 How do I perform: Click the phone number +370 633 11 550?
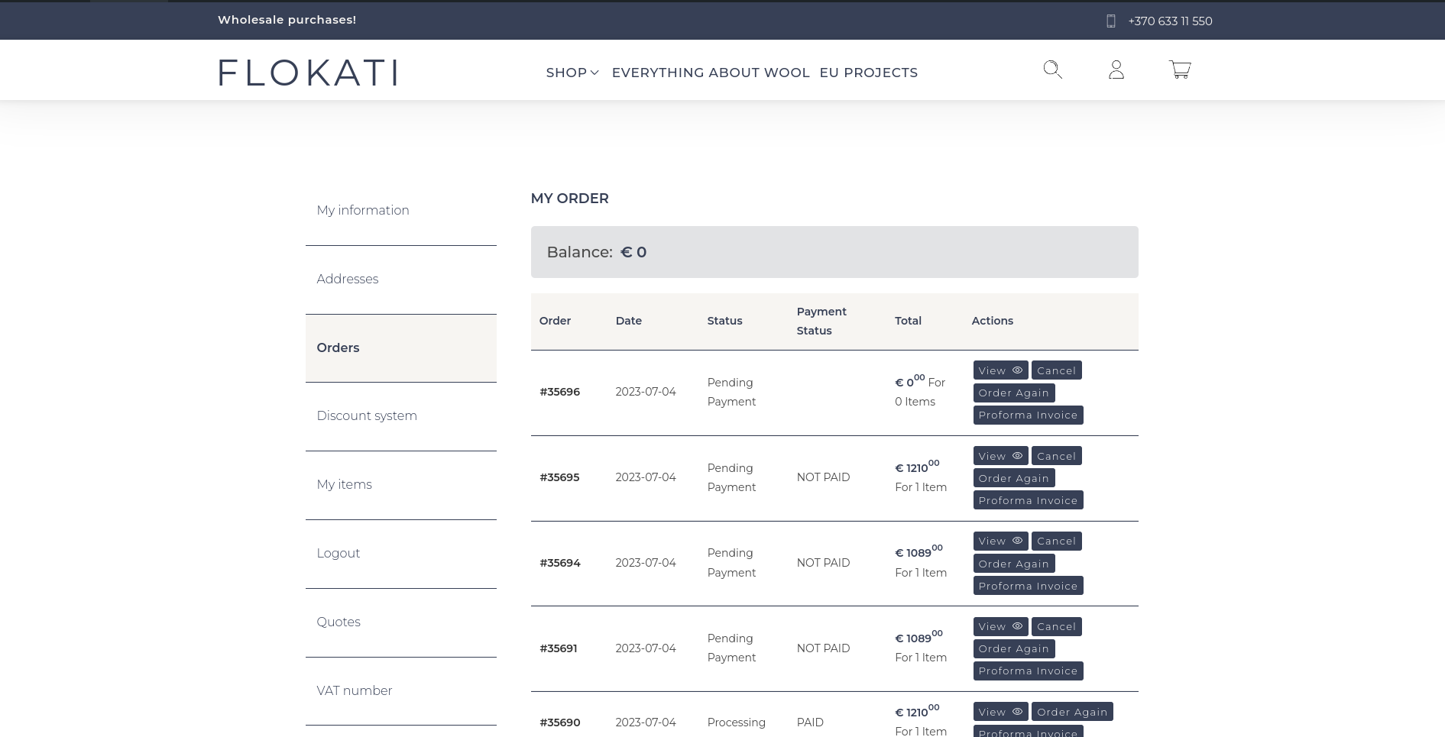[x=1170, y=21]
